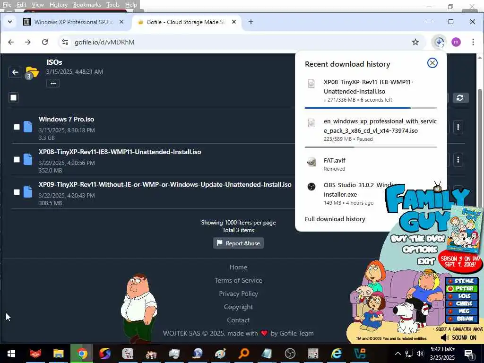Image resolution: width=484 pixels, height=363 pixels.
Task: Click XP08-TinyXP download progress bar
Action: point(371,108)
